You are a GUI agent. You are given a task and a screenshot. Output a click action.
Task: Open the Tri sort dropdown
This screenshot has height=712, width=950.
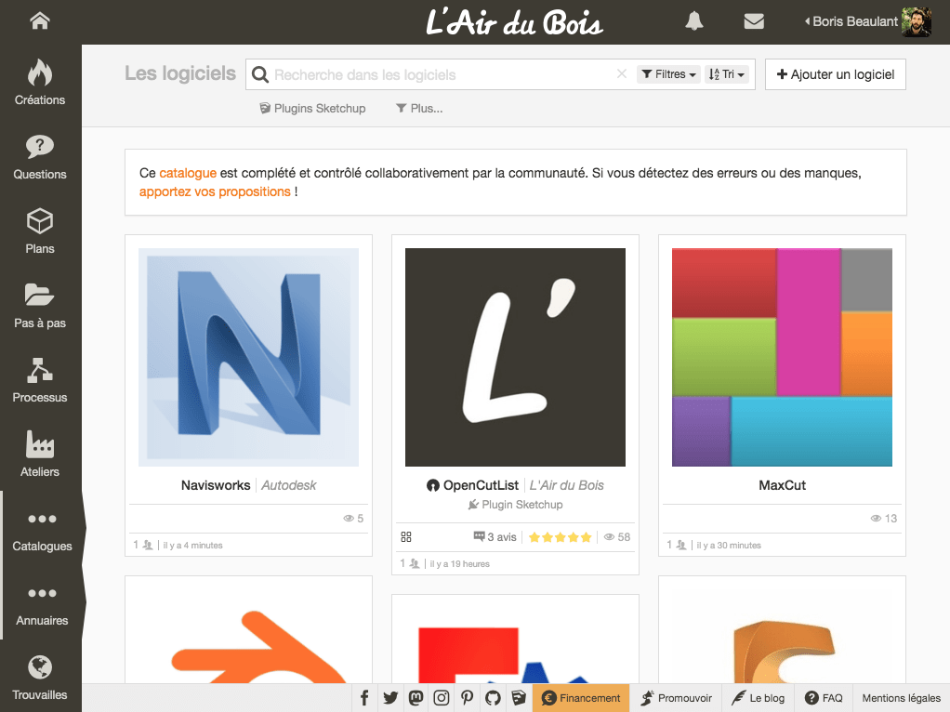727,74
